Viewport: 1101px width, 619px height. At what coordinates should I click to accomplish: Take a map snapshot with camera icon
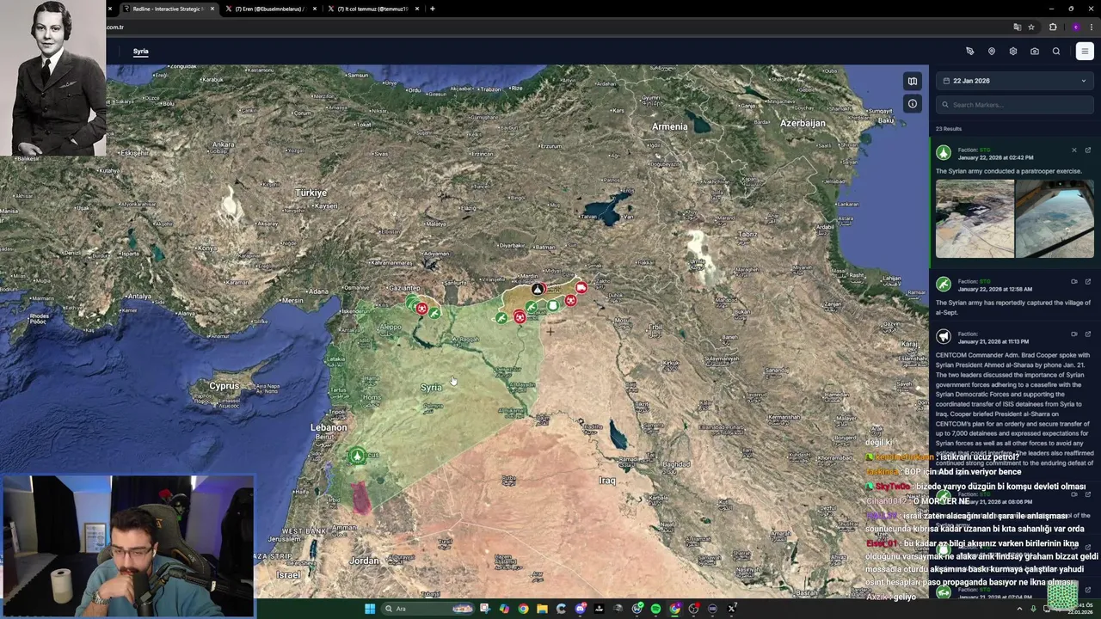coord(1035,51)
